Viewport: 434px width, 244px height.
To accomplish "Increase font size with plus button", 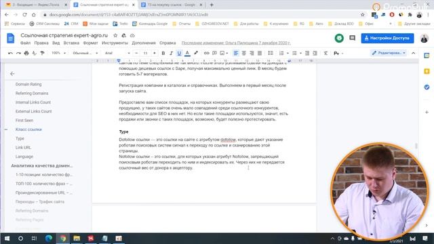I will 155,53.
